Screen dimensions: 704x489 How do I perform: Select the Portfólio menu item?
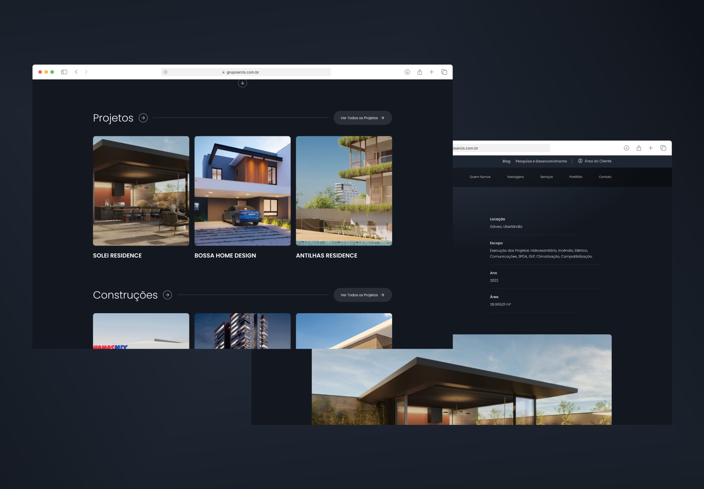(x=576, y=177)
